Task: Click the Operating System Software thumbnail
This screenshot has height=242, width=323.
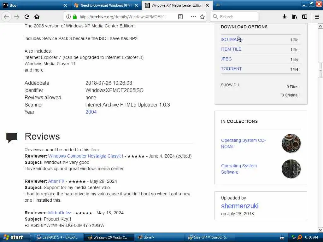Action: [x=291, y=169]
